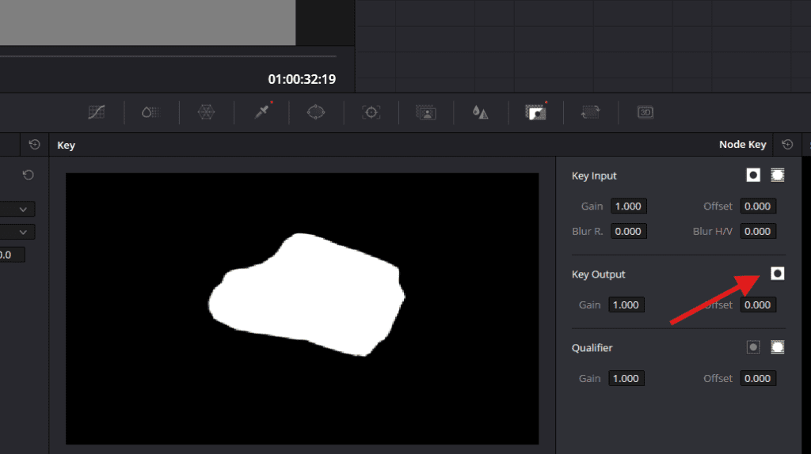811x454 pixels.
Task: Open the Power Window palette
Action: coord(316,112)
